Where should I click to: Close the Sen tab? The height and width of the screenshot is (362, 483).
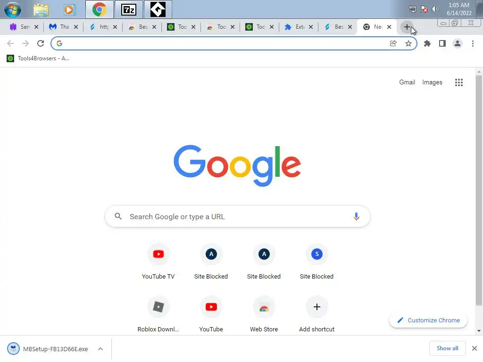coord(36,27)
